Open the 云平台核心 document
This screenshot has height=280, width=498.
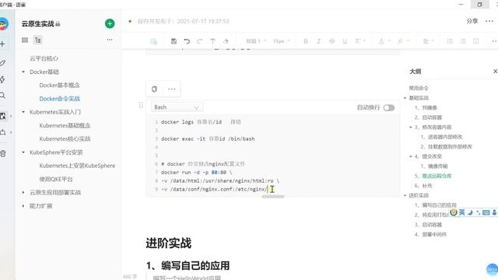point(44,58)
